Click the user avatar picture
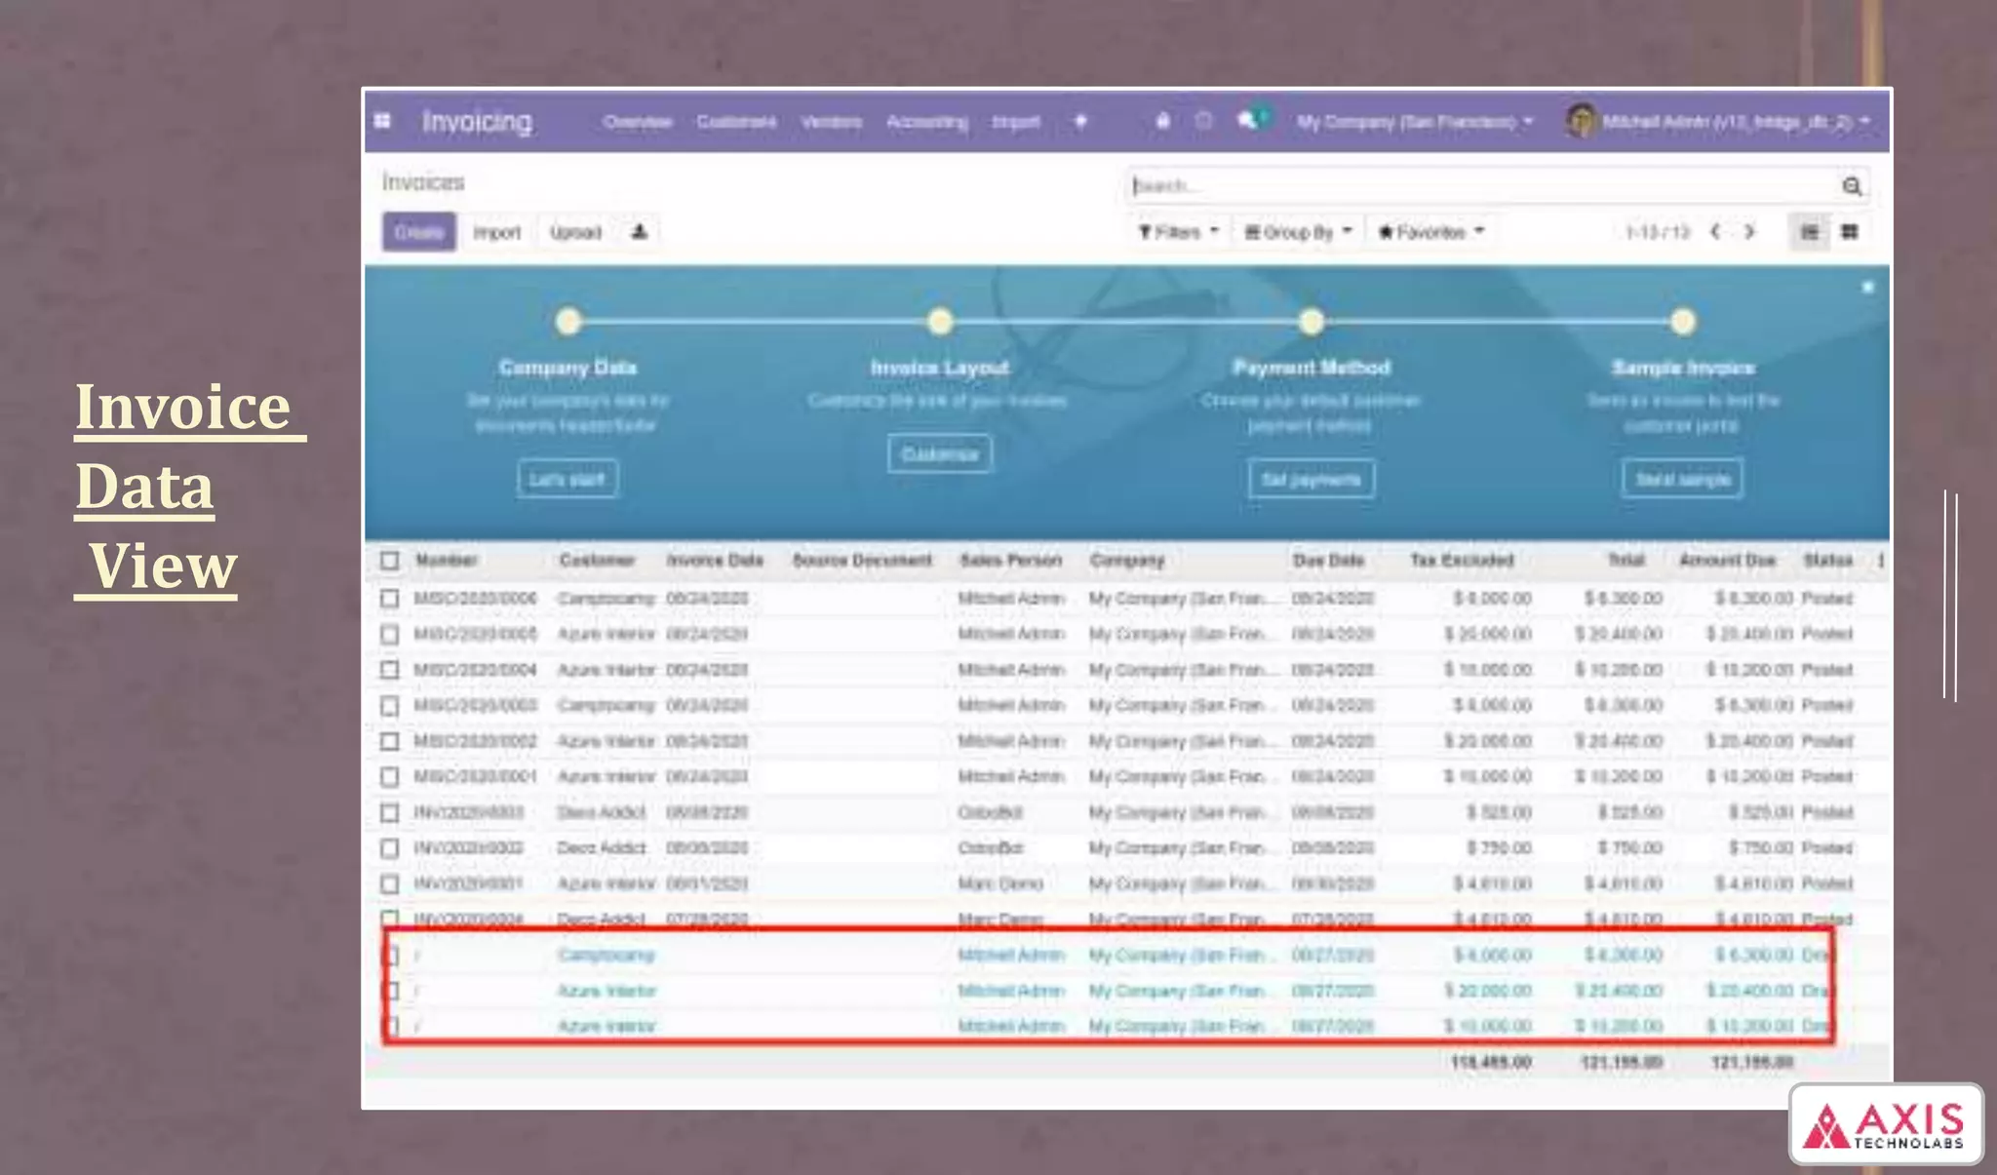Viewport: 1997px width, 1175px height. tap(1580, 121)
